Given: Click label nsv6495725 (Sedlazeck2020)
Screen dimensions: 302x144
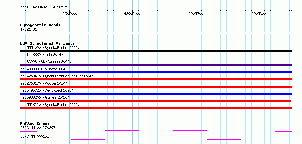Looking at the screenshot, I should point(47,90).
